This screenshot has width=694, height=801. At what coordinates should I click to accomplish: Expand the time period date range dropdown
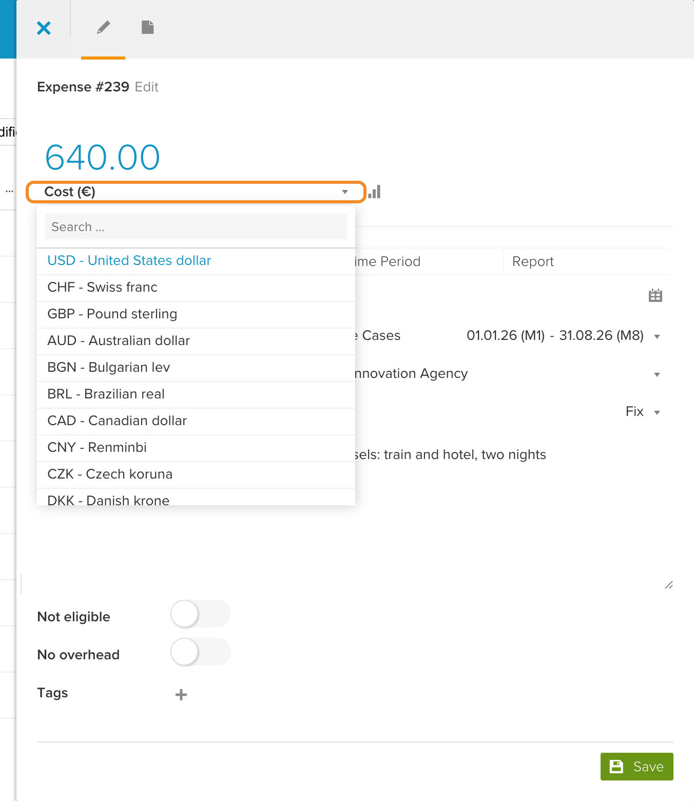tap(657, 337)
